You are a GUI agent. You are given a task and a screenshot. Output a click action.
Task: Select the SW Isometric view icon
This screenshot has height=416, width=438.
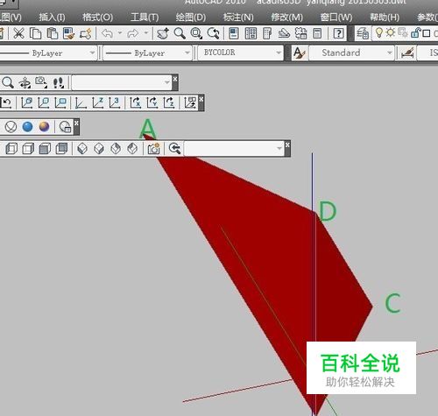82,149
